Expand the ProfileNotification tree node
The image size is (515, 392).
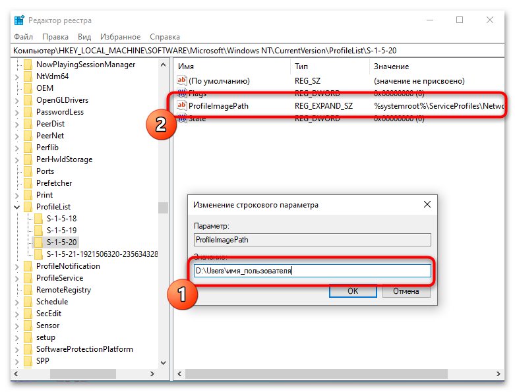tap(17, 266)
